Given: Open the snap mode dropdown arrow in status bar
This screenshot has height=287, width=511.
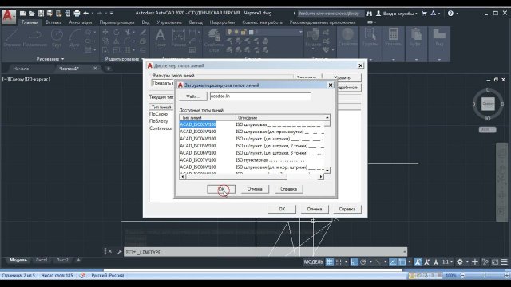Looking at the screenshot, I should tap(346, 262).
